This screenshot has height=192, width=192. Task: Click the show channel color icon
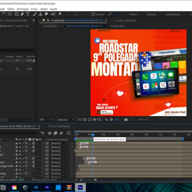106,119
